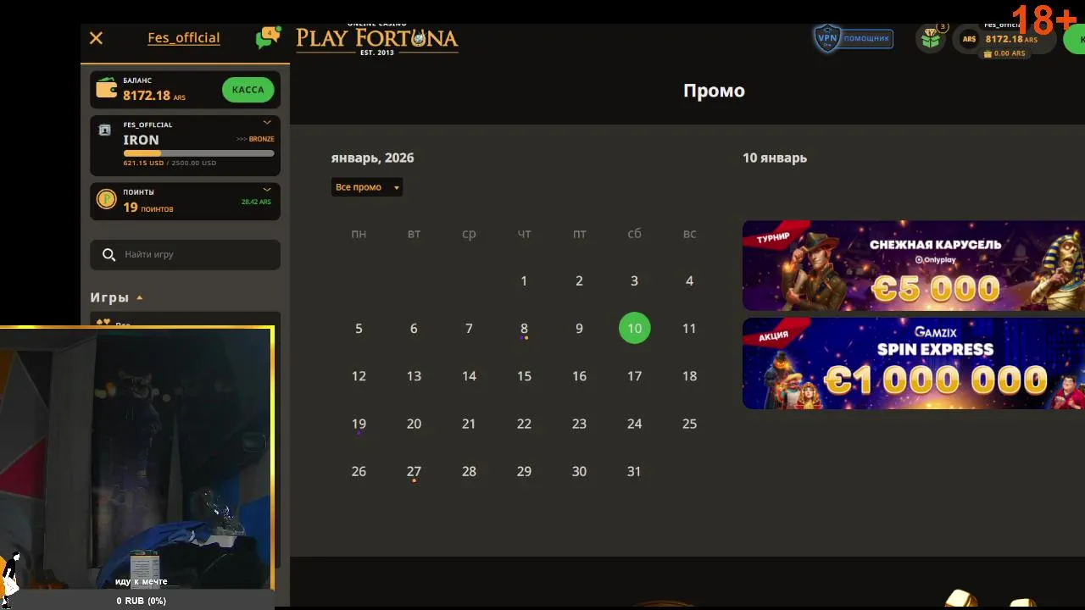This screenshot has width=1085, height=610.
Task: Click the 10 январь date heading
Action: [x=775, y=158]
